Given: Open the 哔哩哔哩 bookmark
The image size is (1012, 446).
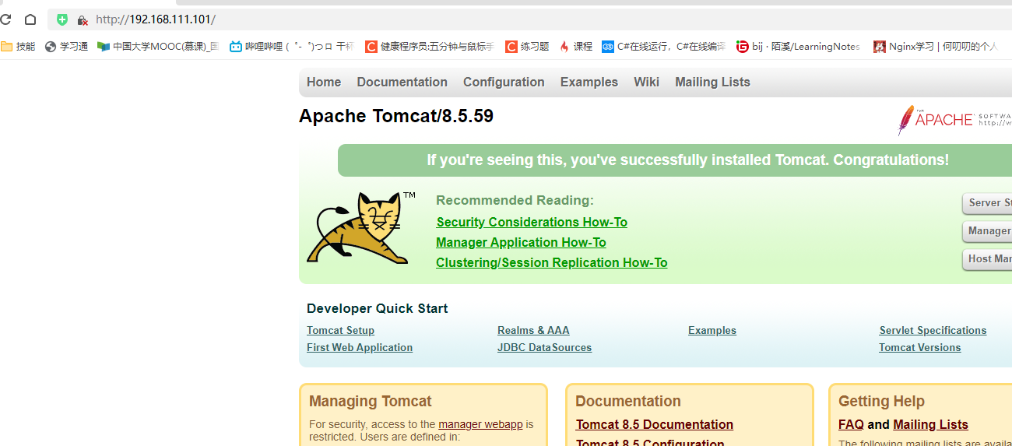Looking at the screenshot, I should 291,47.
